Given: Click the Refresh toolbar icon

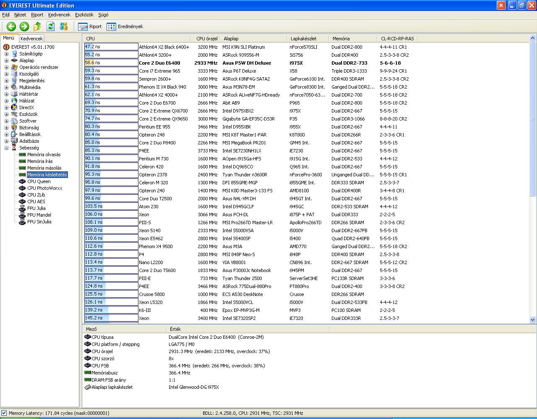Looking at the screenshot, I should click(50, 26).
